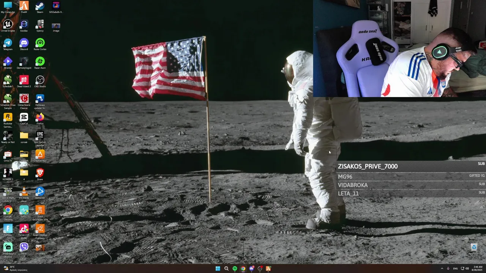Select the unnamed image file
The width and height of the screenshot is (486, 273).
(40, 249)
